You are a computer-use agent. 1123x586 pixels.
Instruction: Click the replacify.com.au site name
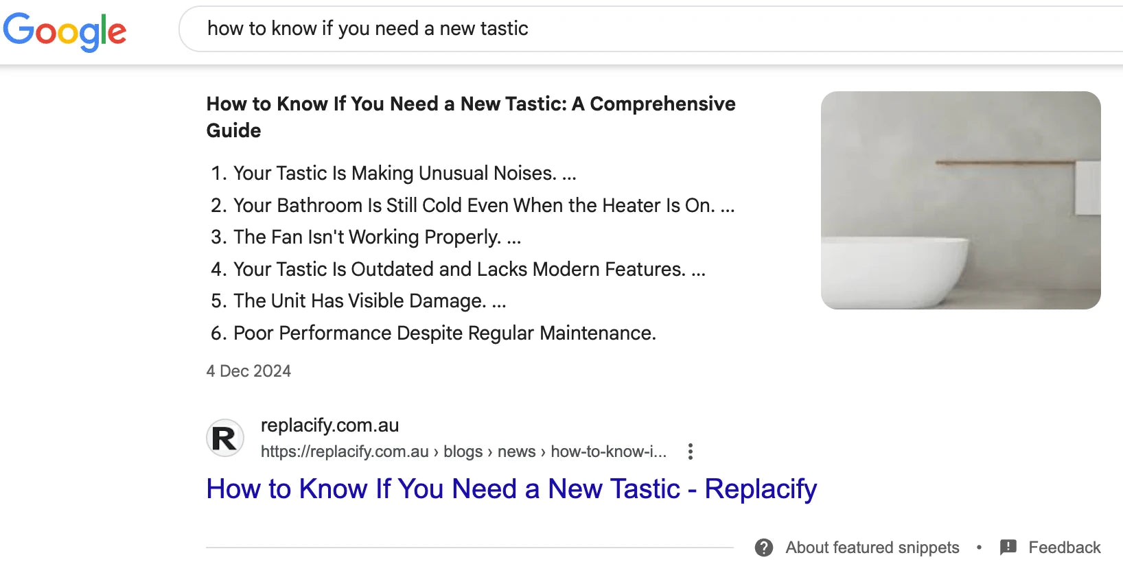329,425
